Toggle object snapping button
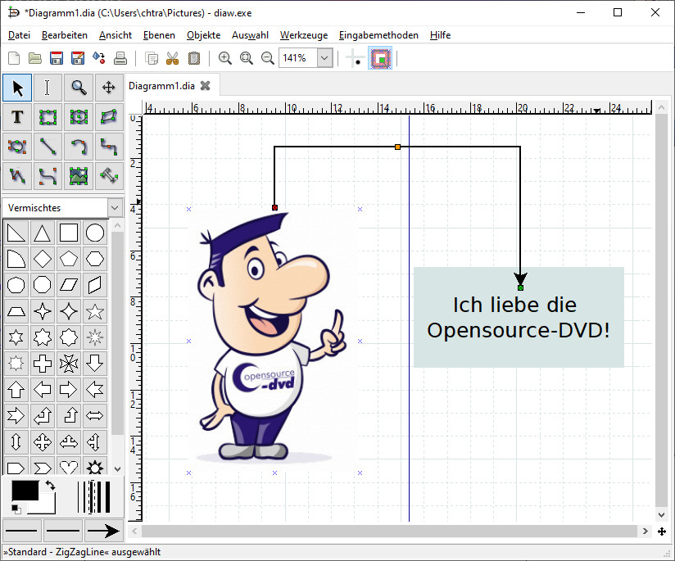This screenshot has height=561, width=675. pyautogui.click(x=380, y=58)
